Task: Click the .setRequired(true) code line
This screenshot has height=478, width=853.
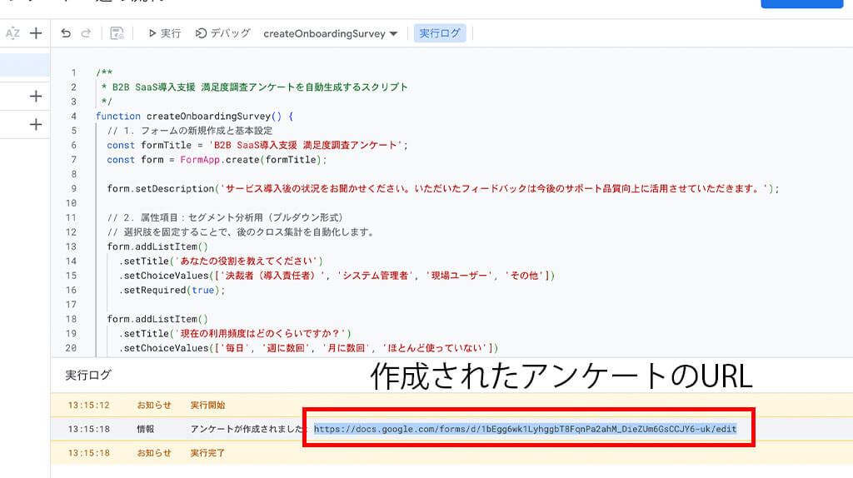Action: (172, 291)
